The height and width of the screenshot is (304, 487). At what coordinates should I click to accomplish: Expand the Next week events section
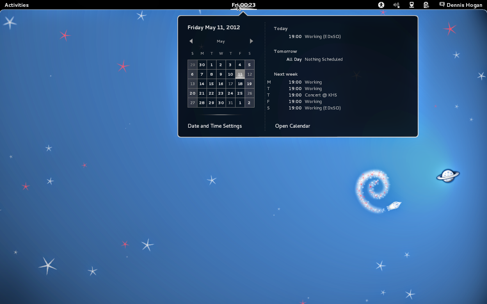click(286, 74)
